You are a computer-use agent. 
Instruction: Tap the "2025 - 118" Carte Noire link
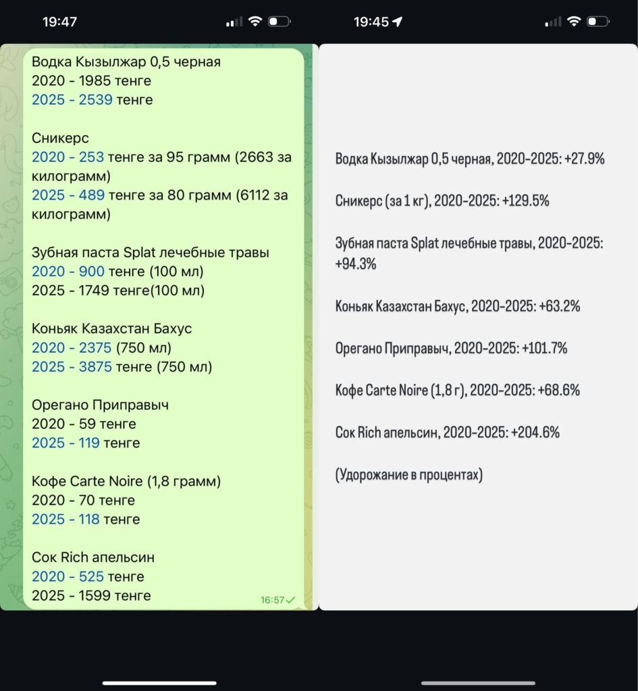pyautogui.click(x=65, y=519)
